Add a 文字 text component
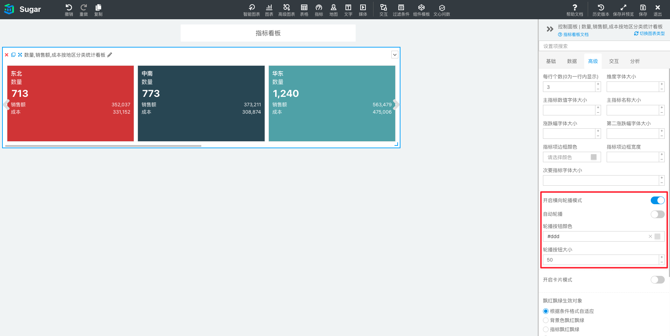The width and height of the screenshot is (670, 336). pyautogui.click(x=348, y=10)
